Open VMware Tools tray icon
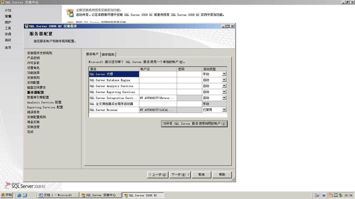This screenshot has width=355, height=199. coord(336,195)
